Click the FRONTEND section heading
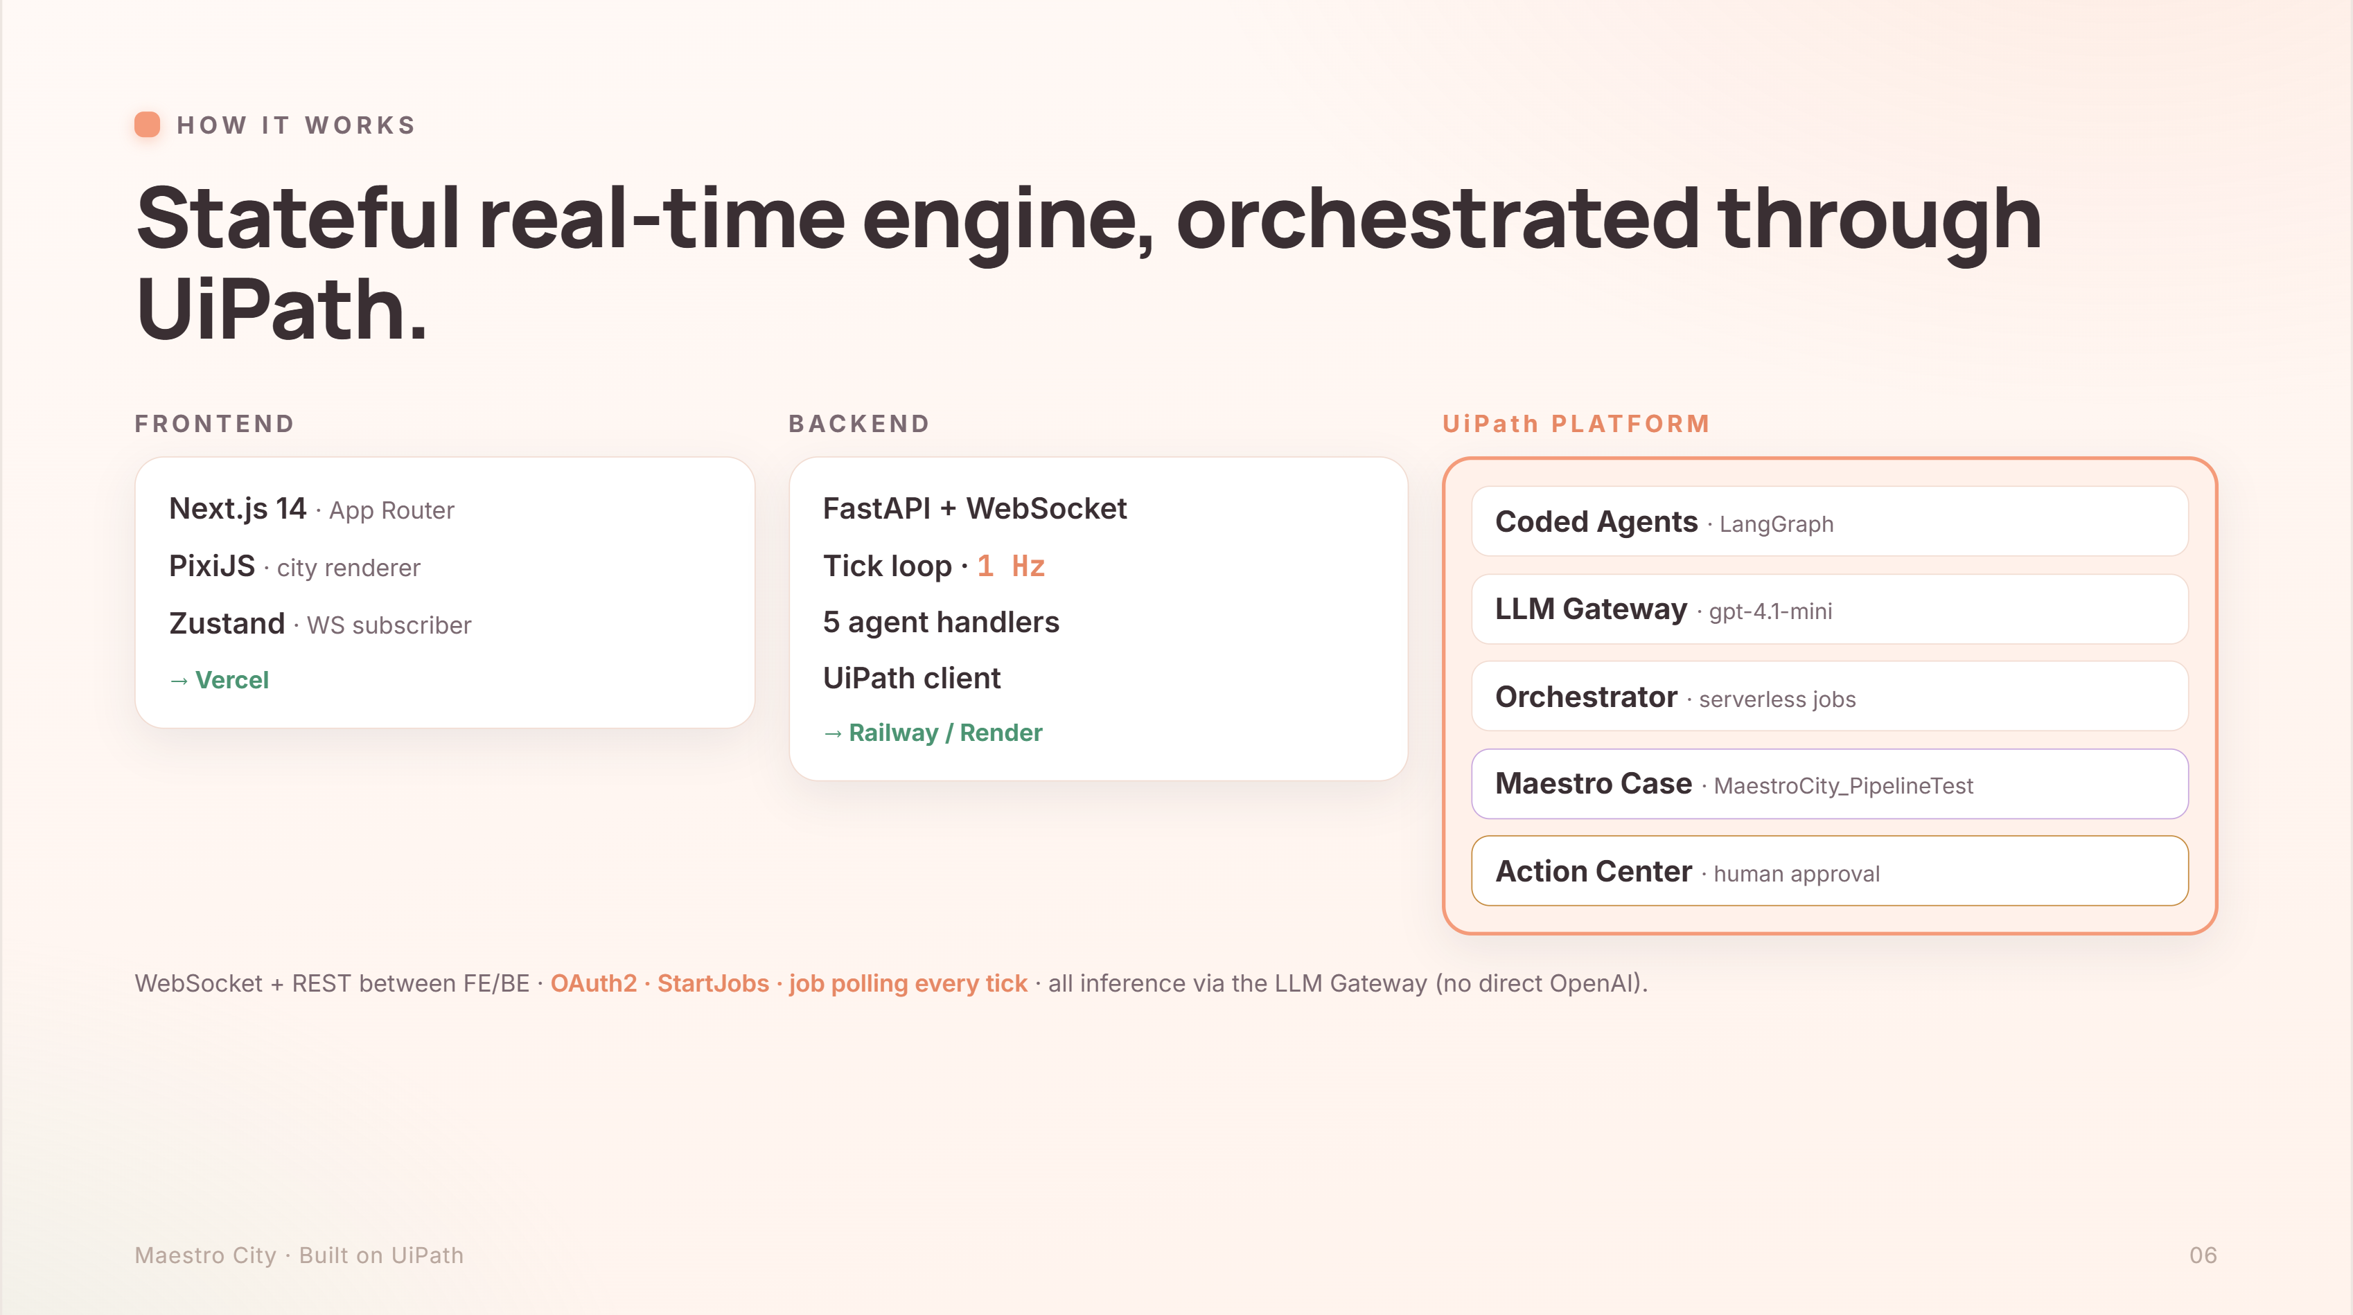This screenshot has height=1315, width=2353. (x=215, y=424)
